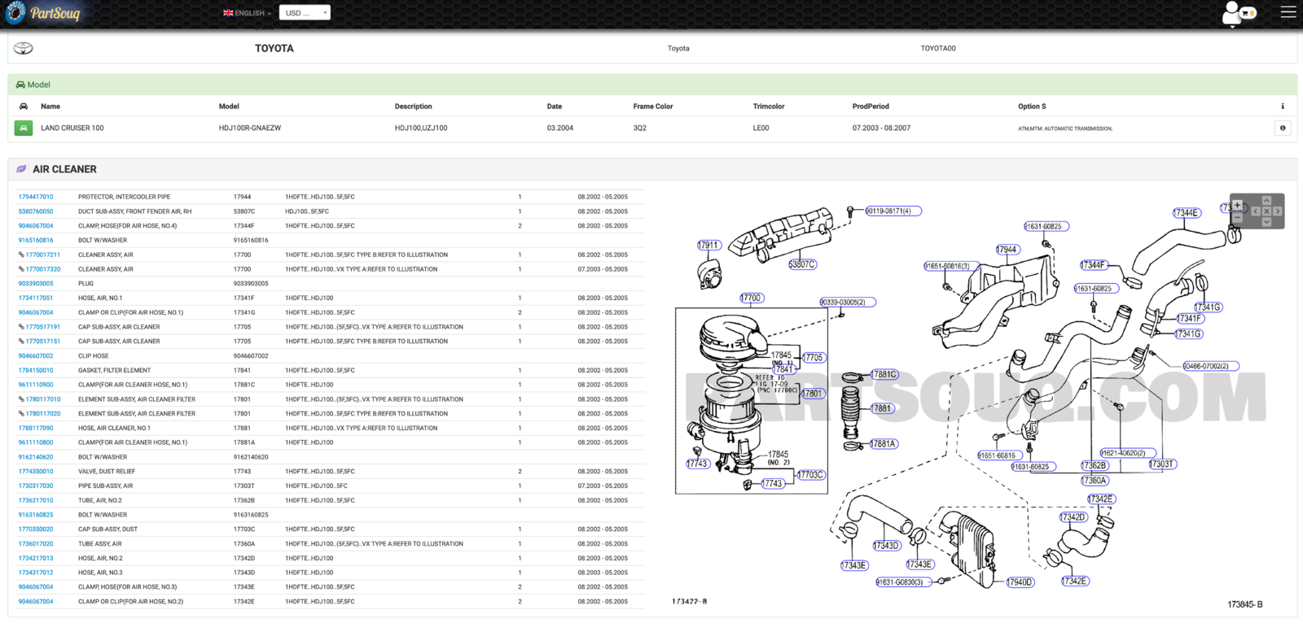Select callout 17911 in the diagram
This screenshot has height=636, width=1303.
click(709, 245)
